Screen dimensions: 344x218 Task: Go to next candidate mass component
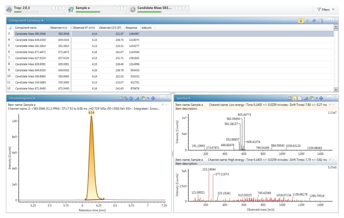click(x=185, y=8)
